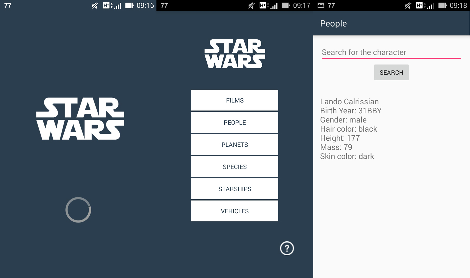Select the 'Lando Calrissian' name text

click(x=349, y=101)
